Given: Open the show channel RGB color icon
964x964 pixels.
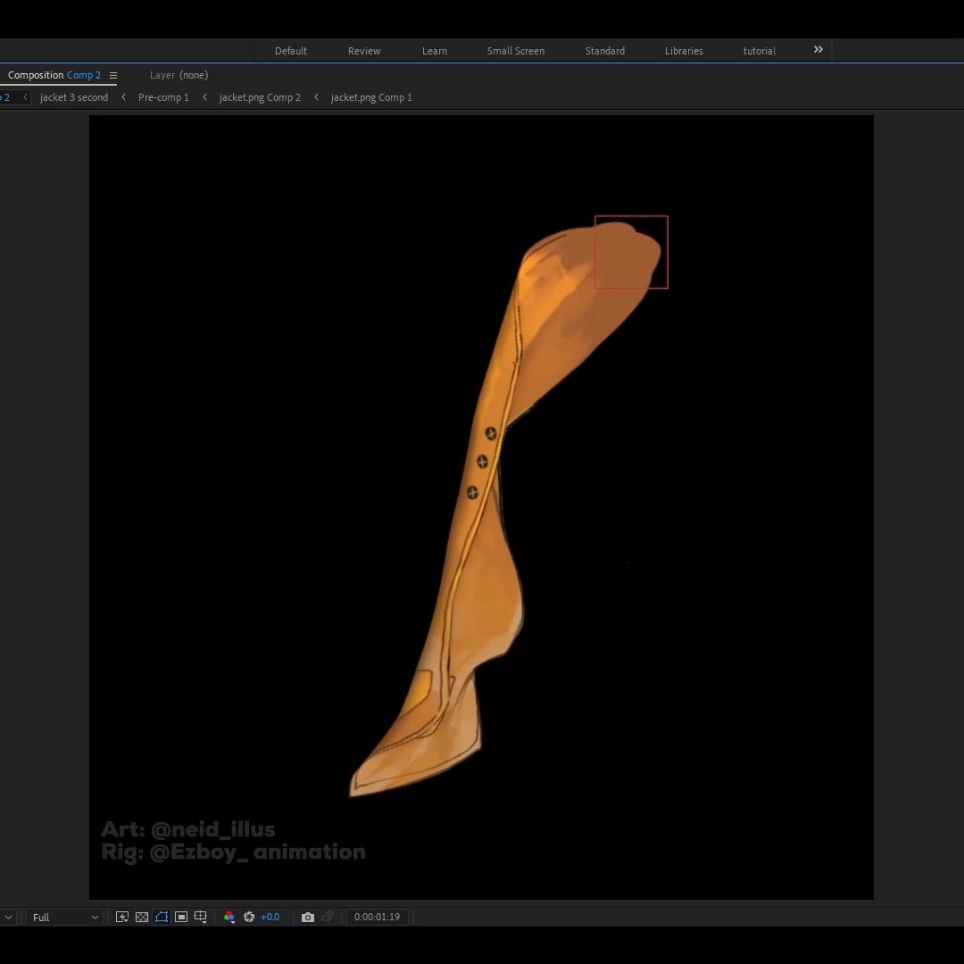Looking at the screenshot, I should (x=229, y=917).
